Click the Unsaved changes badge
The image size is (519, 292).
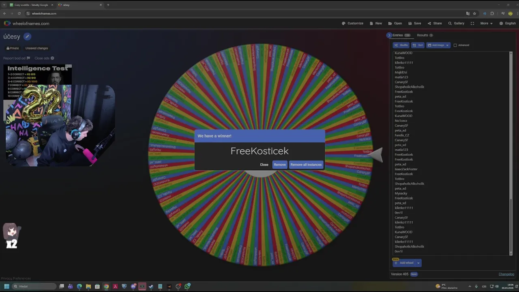click(x=36, y=48)
